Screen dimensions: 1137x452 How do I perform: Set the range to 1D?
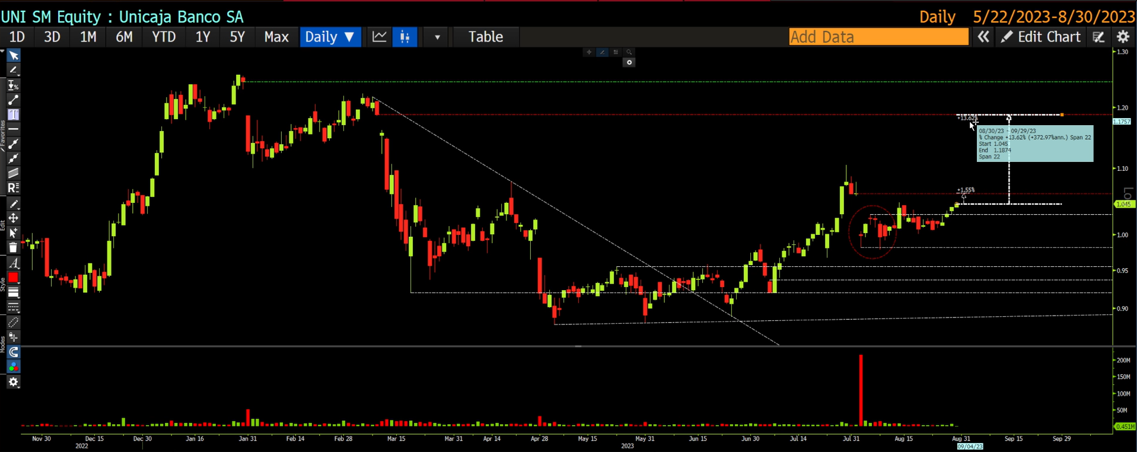point(17,37)
